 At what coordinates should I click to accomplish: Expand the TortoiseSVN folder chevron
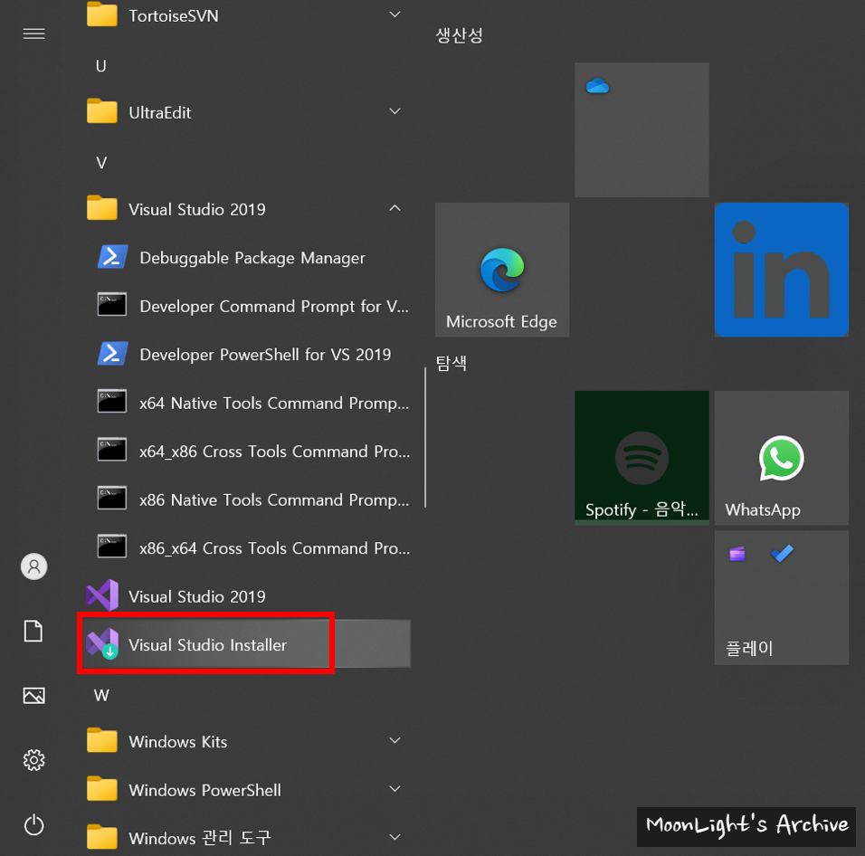click(x=394, y=14)
